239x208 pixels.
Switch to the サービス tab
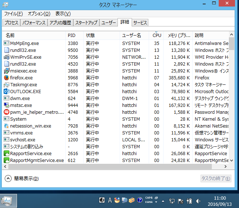point(140,23)
